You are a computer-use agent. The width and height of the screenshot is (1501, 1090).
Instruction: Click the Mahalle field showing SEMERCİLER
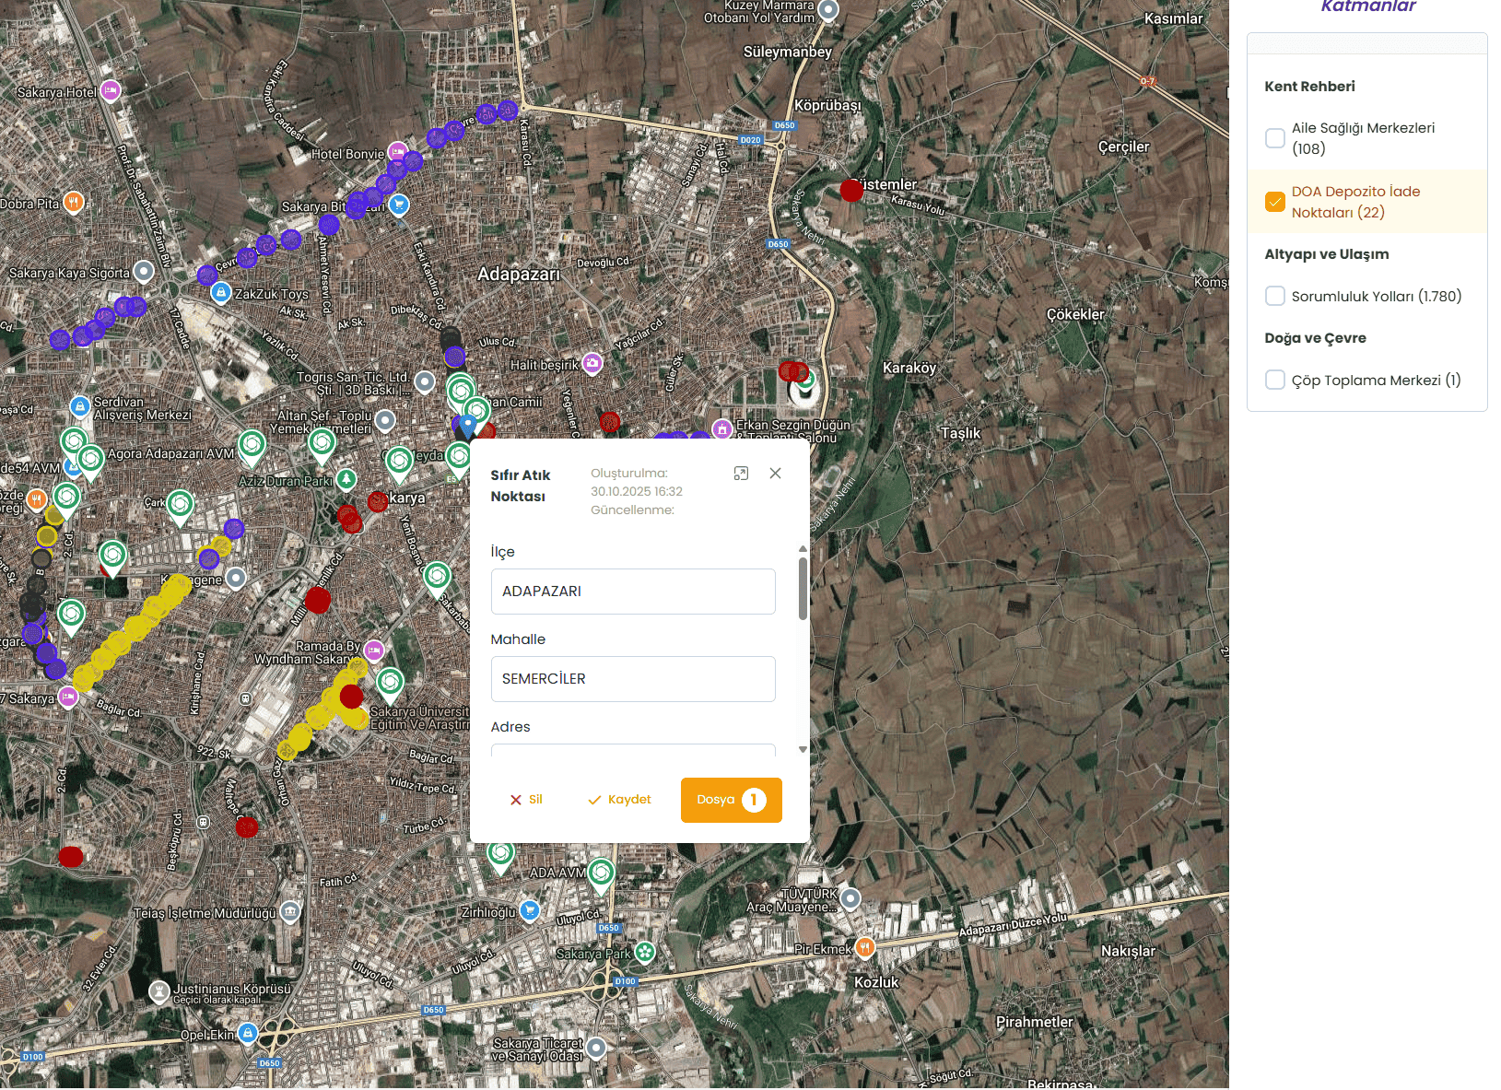[633, 679]
